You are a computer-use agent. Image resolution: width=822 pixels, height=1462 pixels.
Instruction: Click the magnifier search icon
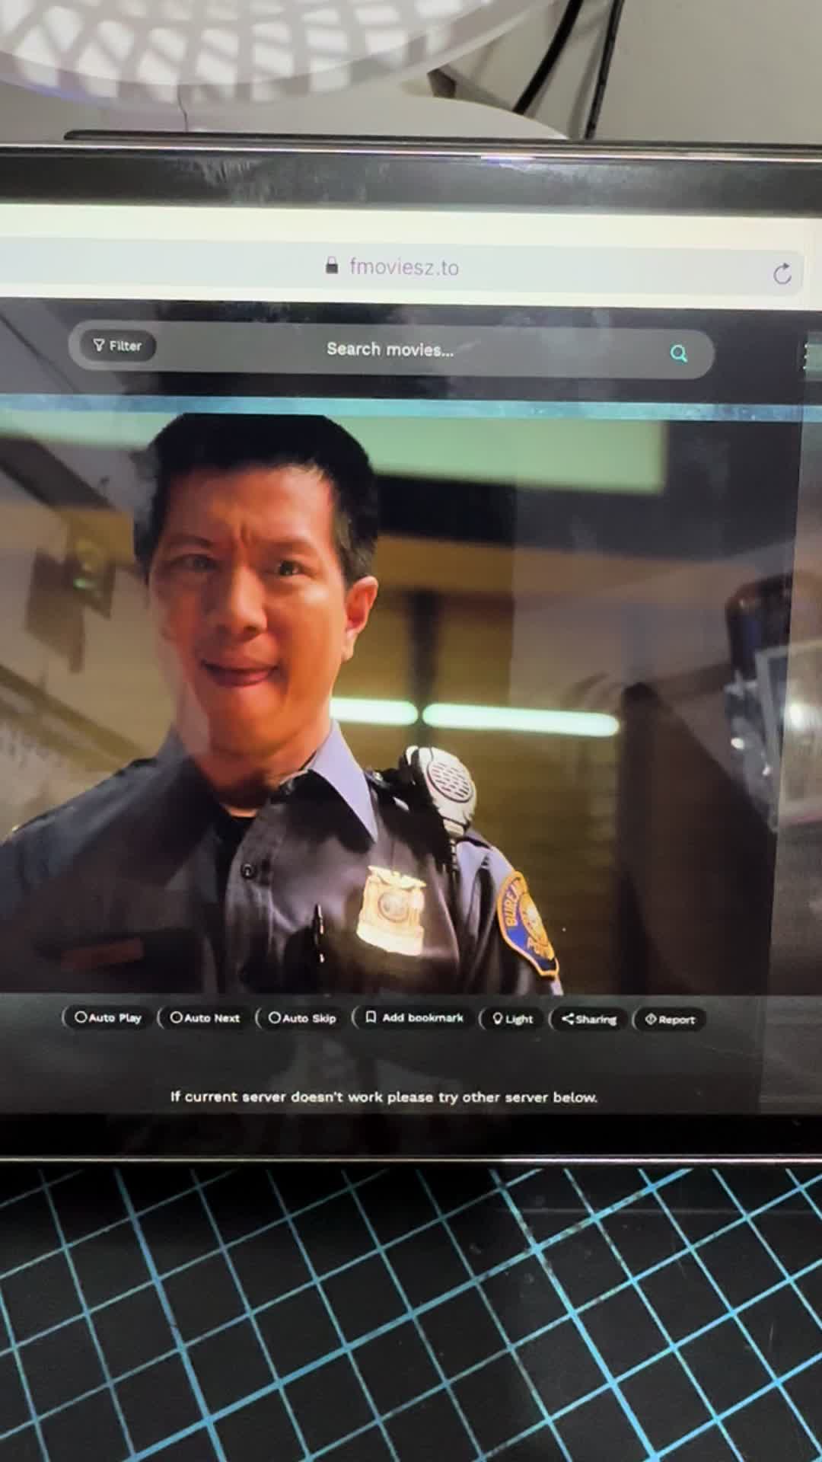(x=679, y=353)
